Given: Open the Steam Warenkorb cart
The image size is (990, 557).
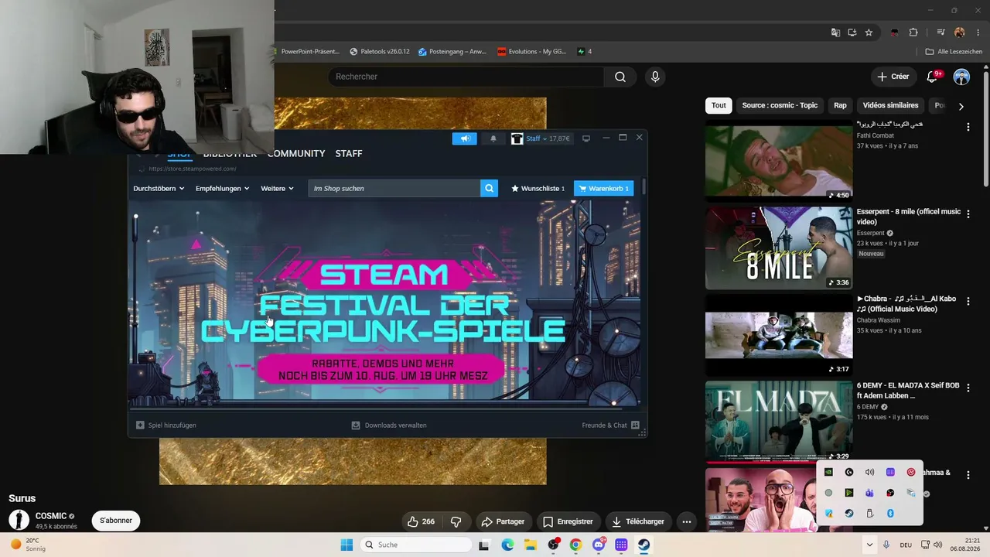Looking at the screenshot, I should pyautogui.click(x=603, y=188).
